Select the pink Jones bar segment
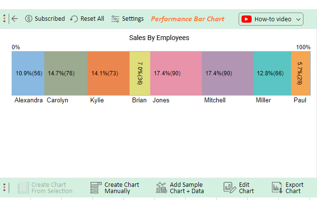This screenshot has width=317, height=210. click(x=176, y=73)
